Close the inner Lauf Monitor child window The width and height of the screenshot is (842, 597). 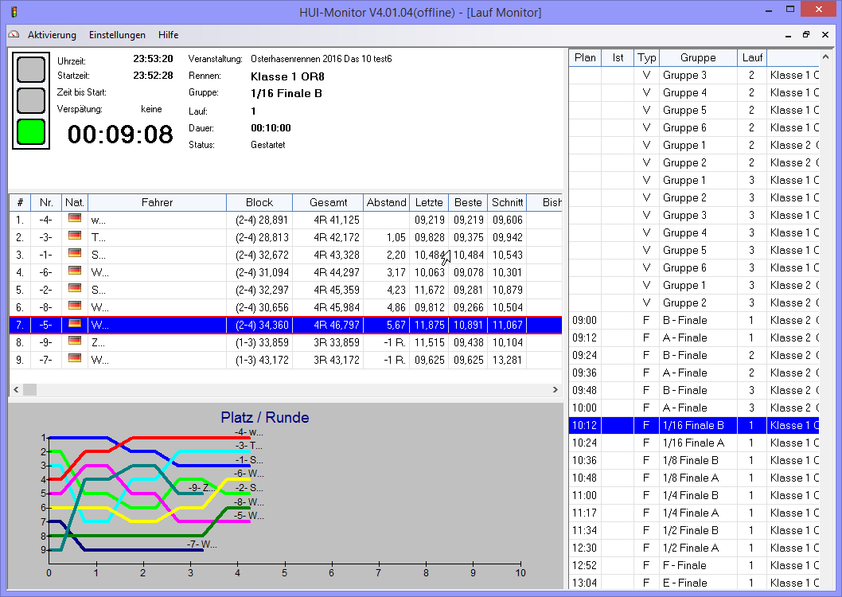(825, 35)
